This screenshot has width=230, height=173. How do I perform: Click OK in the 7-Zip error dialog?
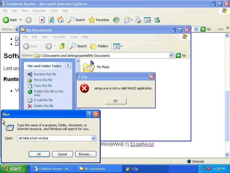(116, 101)
